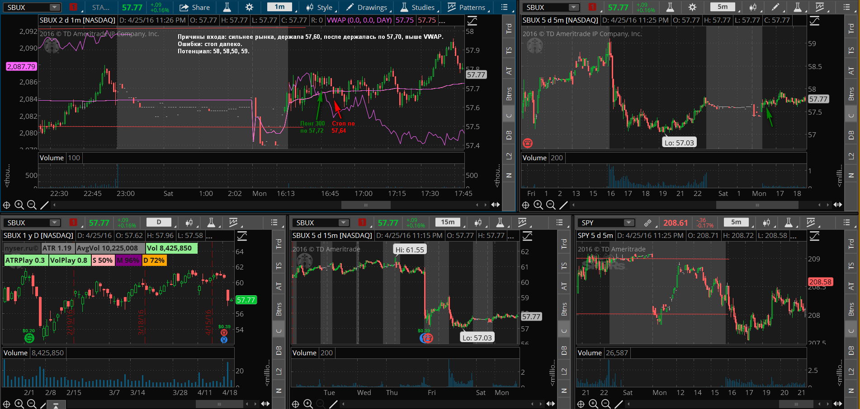Open the pencil drawings icon in top-right SBUX 5m toolbar
Screen dimensions: 860x409
775,7
